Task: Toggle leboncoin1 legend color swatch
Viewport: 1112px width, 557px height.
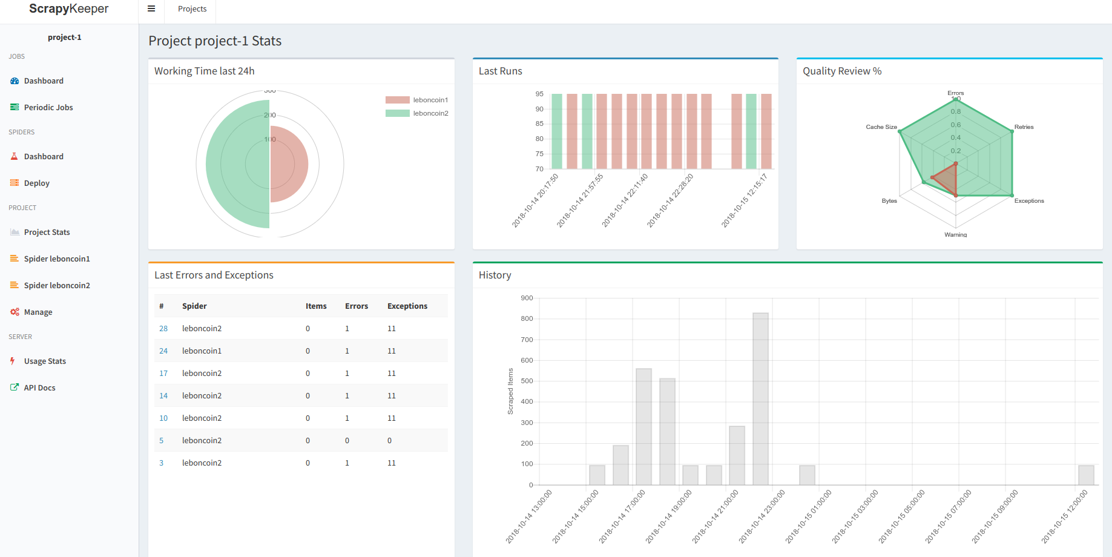Action: (397, 100)
